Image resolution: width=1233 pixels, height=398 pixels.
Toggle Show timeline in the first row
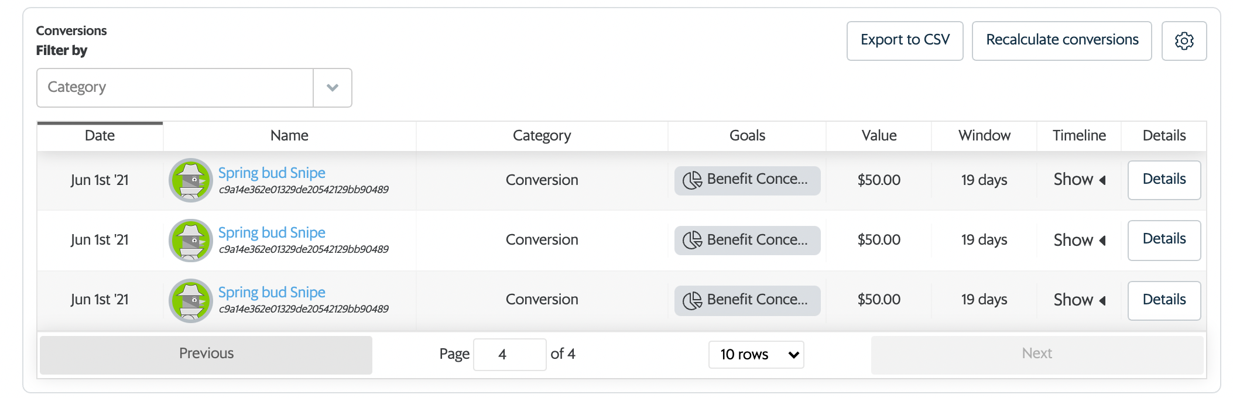[x=1078, y=180]
